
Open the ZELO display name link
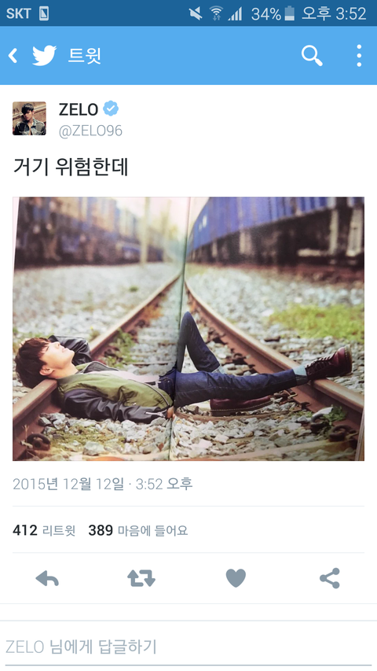point(79,109)
